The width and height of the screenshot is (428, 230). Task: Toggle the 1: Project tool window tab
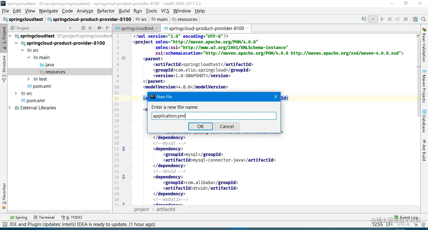pyautogui.click(x=4, y=37)
